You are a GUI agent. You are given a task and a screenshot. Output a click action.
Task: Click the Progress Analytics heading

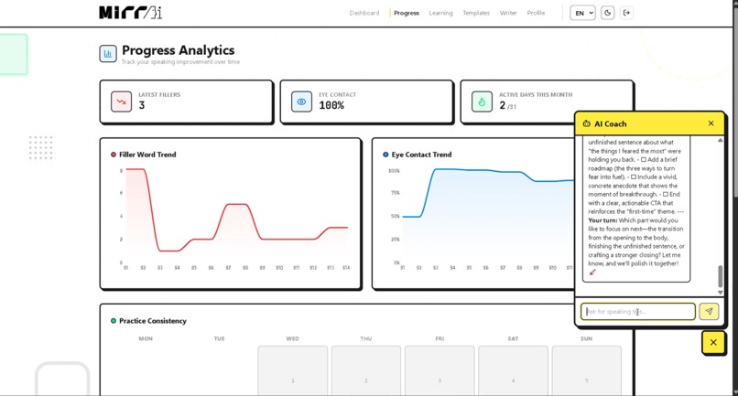click(x=178, y=50)
